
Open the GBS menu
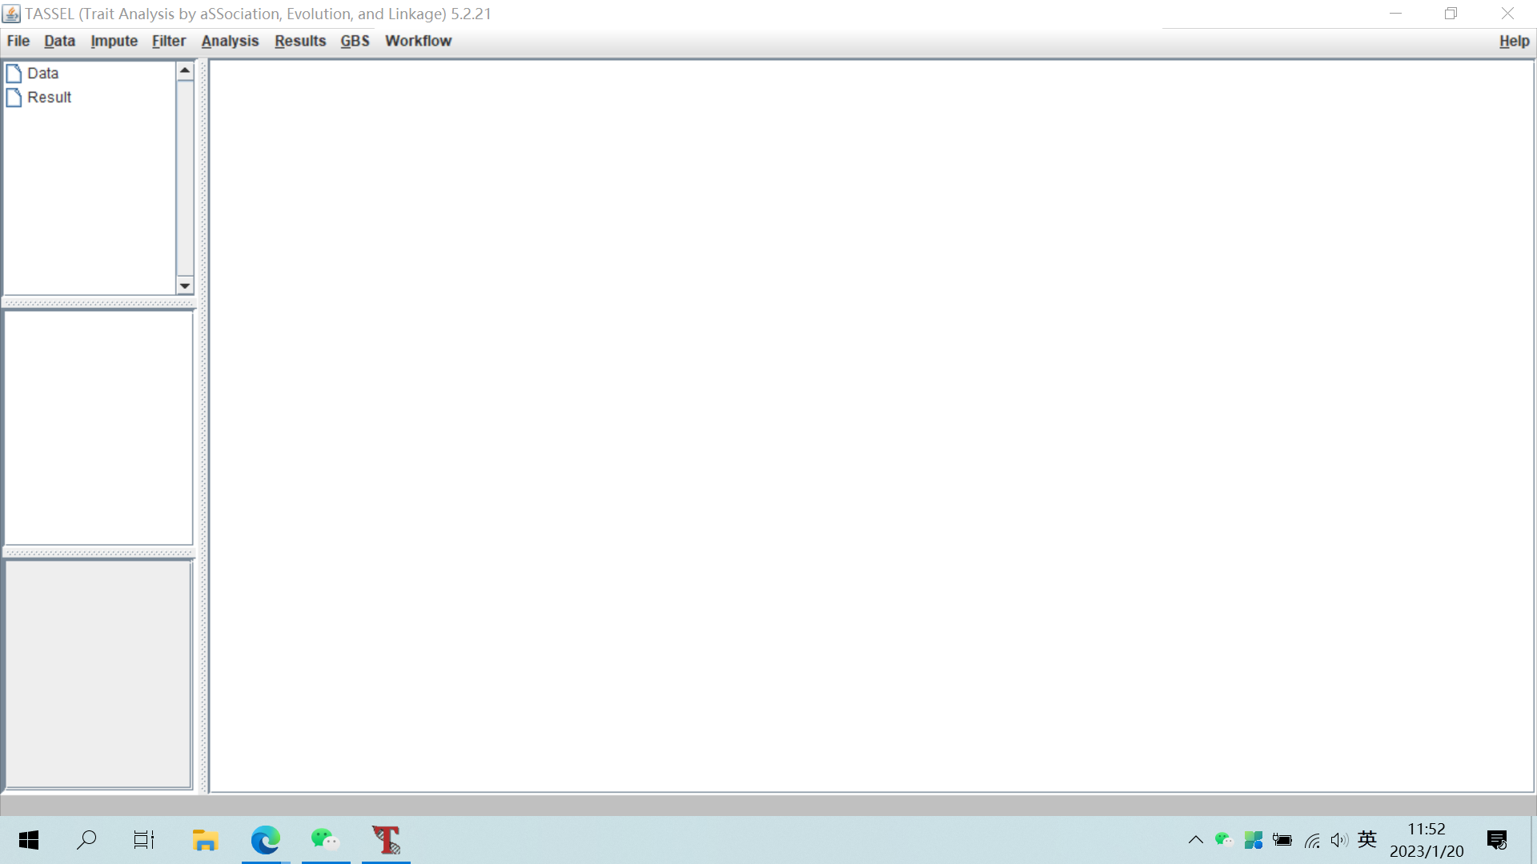pyautogui.click(x=355, y=41)
